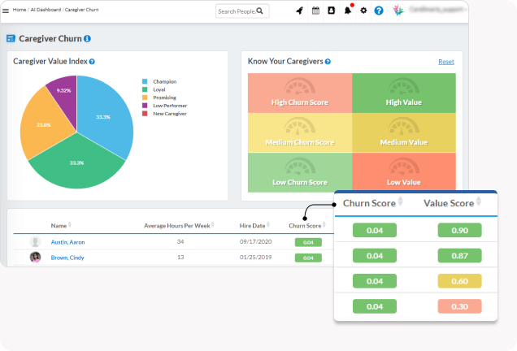Sort by Average Hours Per Week
The image size is (517, 351).
coord(179,225)
